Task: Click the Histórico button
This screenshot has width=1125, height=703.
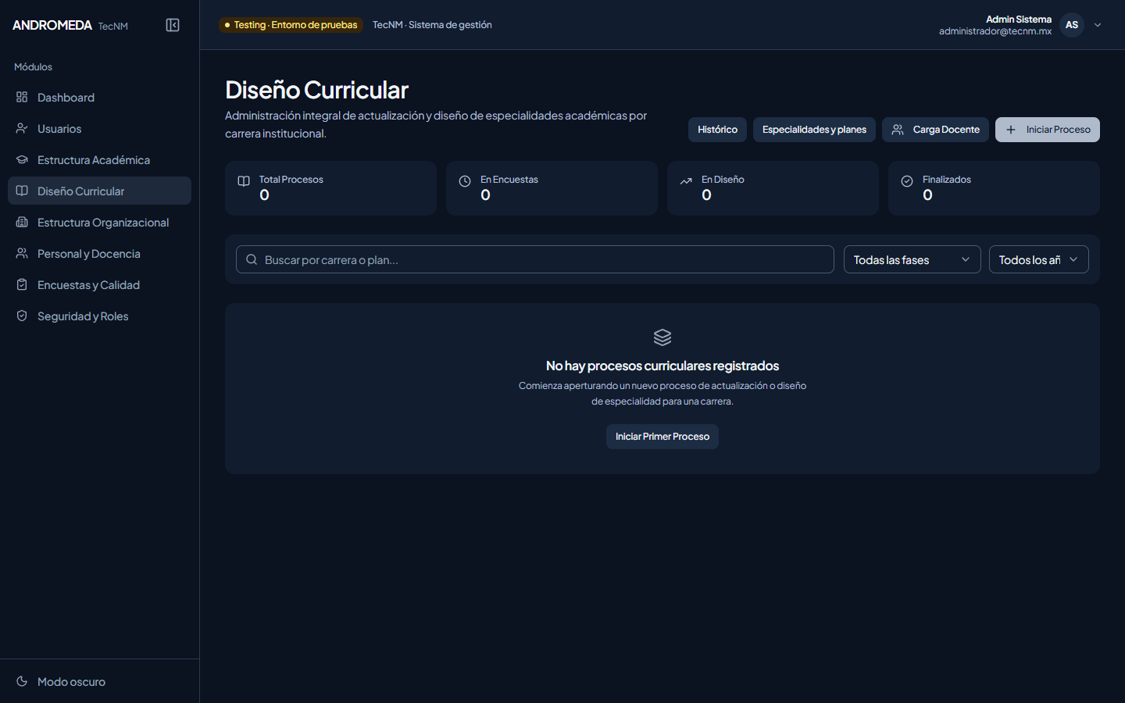Action: point(717,130)
